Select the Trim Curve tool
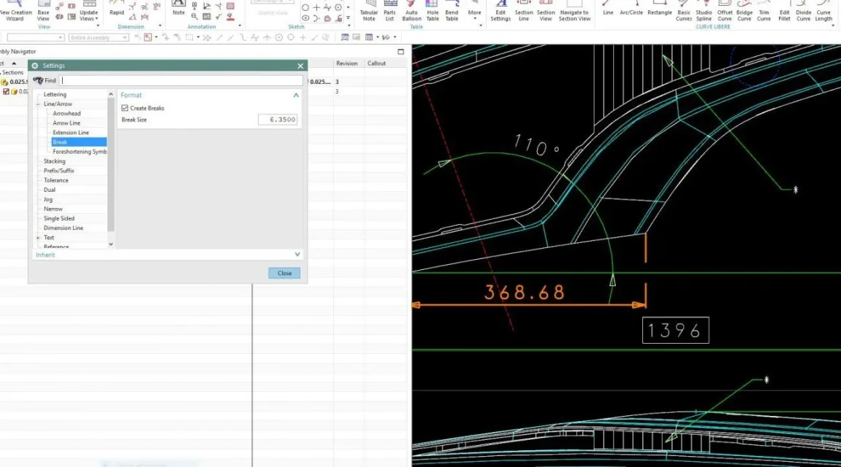This screenshot has width=841, height=467. [x=764, y=11]
